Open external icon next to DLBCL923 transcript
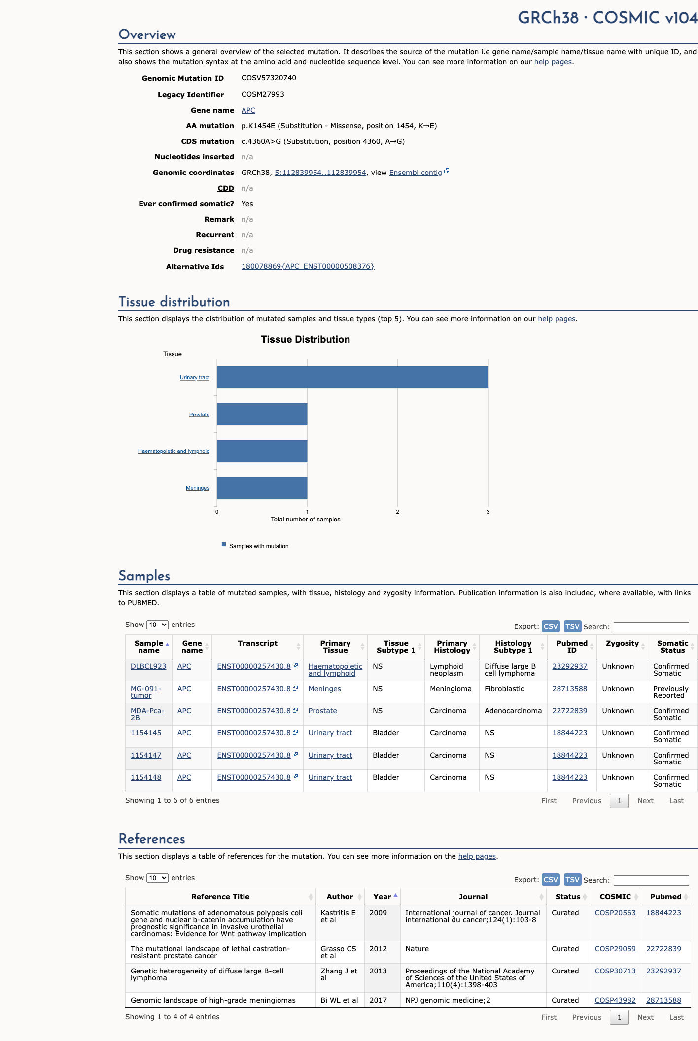 [295, 666]
